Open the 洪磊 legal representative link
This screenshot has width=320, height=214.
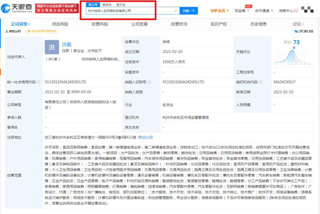point(67,44)
